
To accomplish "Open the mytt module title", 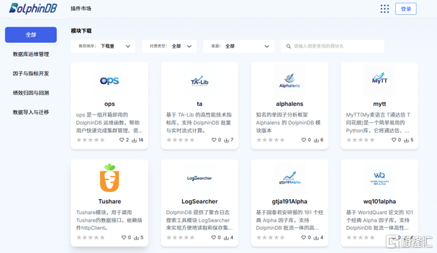I will click(380, 104).
